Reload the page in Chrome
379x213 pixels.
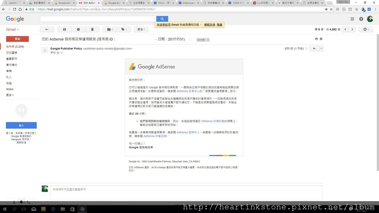coord(14,9)
